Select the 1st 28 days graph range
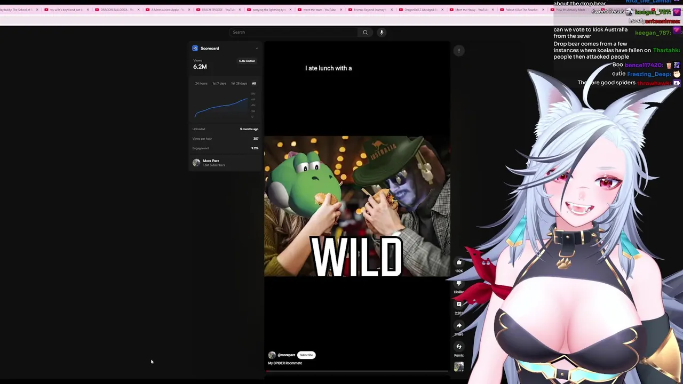The image size is (683, 384). coord(239,83)
